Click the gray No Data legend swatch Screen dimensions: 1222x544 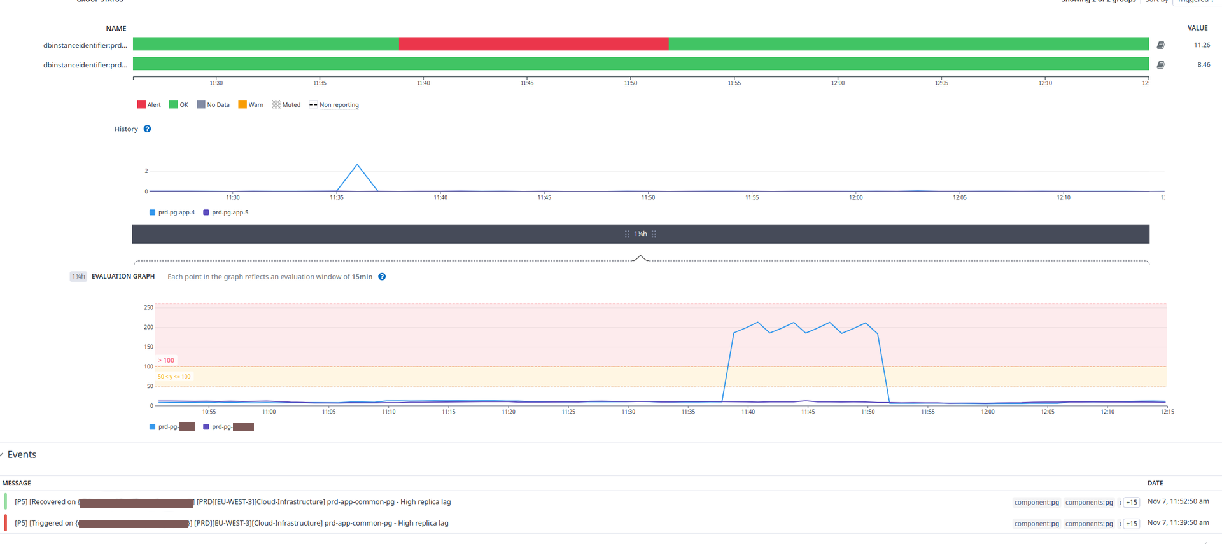point(201,104)
